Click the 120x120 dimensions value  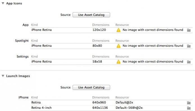[x=99, y=30]
